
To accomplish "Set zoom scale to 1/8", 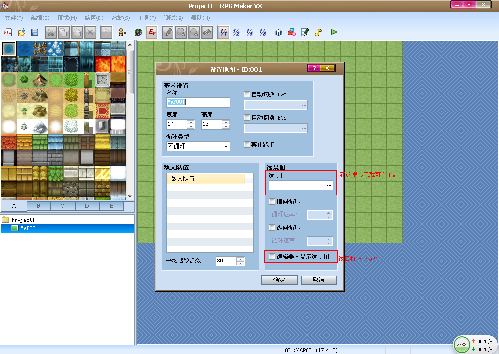I will click(263, 32).
